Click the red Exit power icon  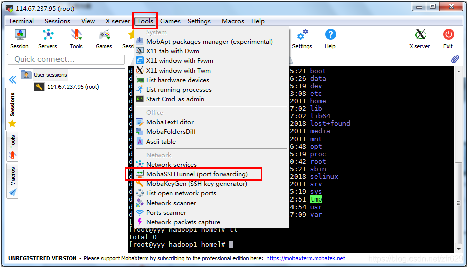tap(448, 39)
